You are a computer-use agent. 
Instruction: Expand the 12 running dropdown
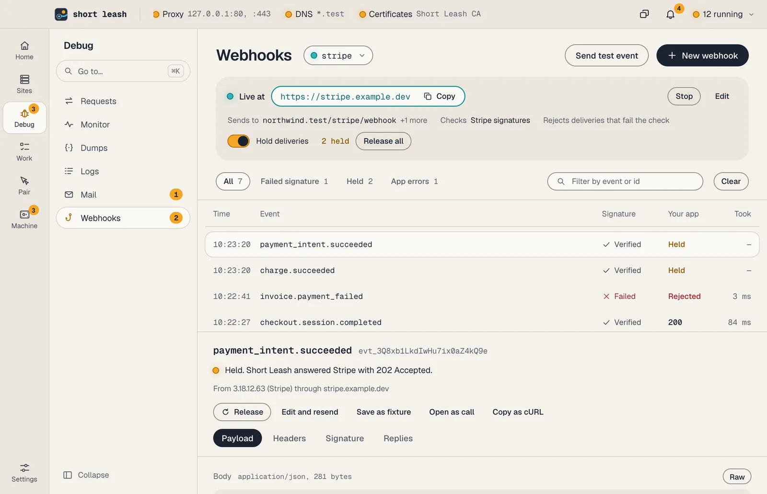[x=723, y=14]
